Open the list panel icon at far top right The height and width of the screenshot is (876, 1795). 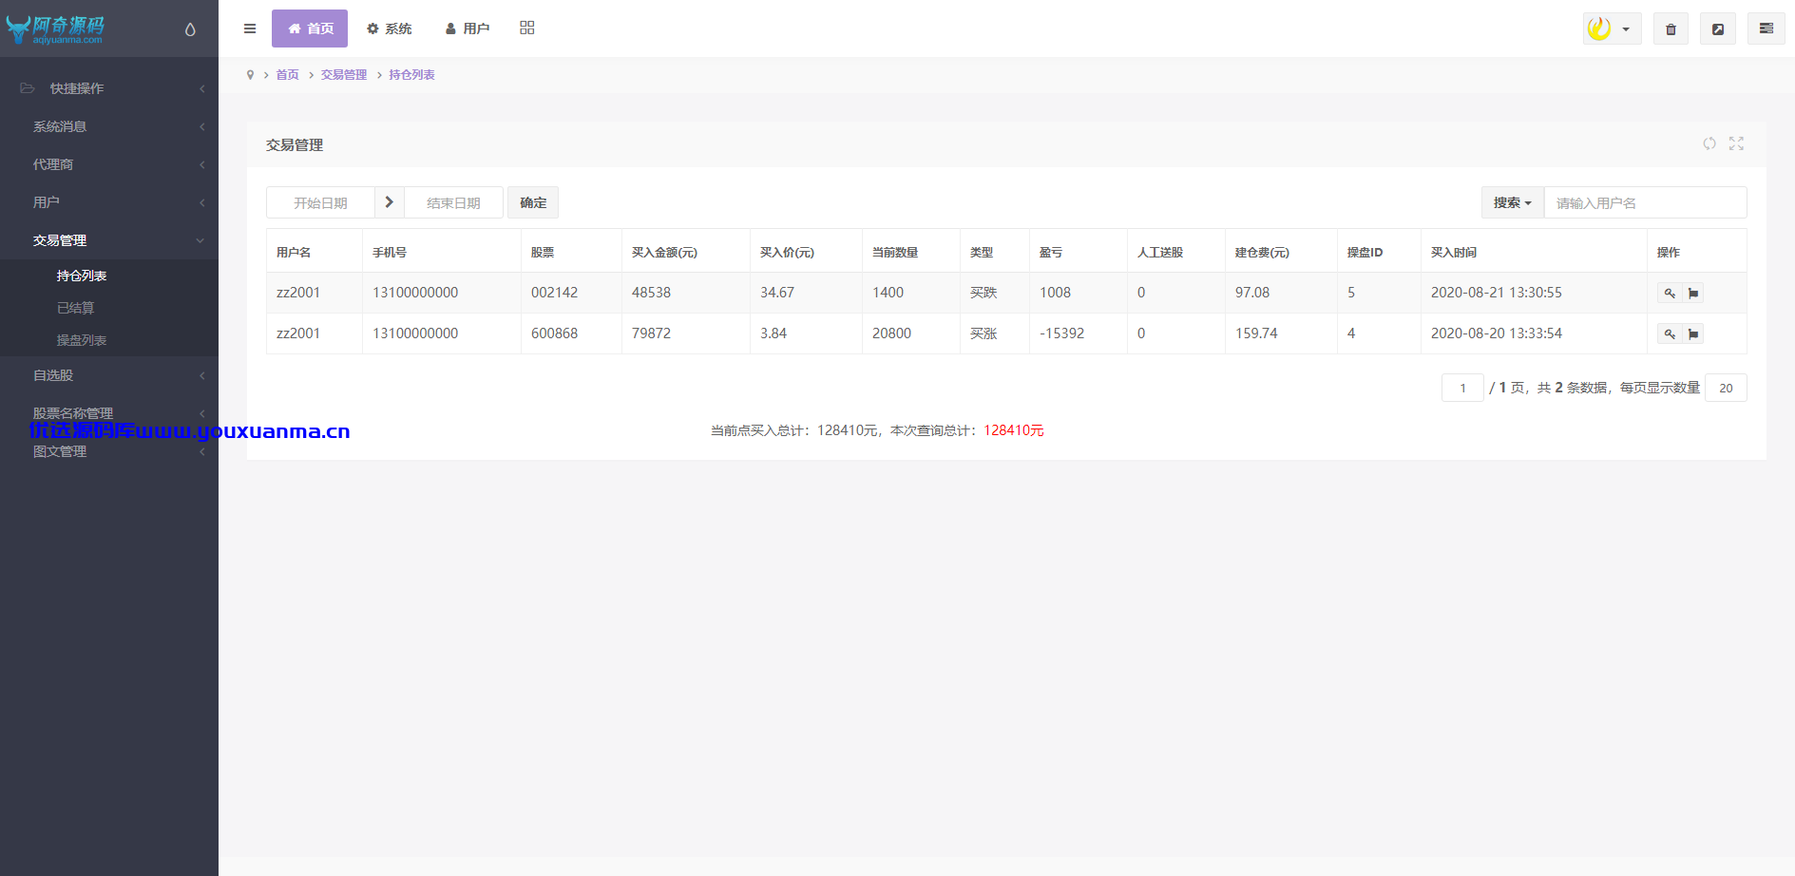click(x=1766, y=29)
